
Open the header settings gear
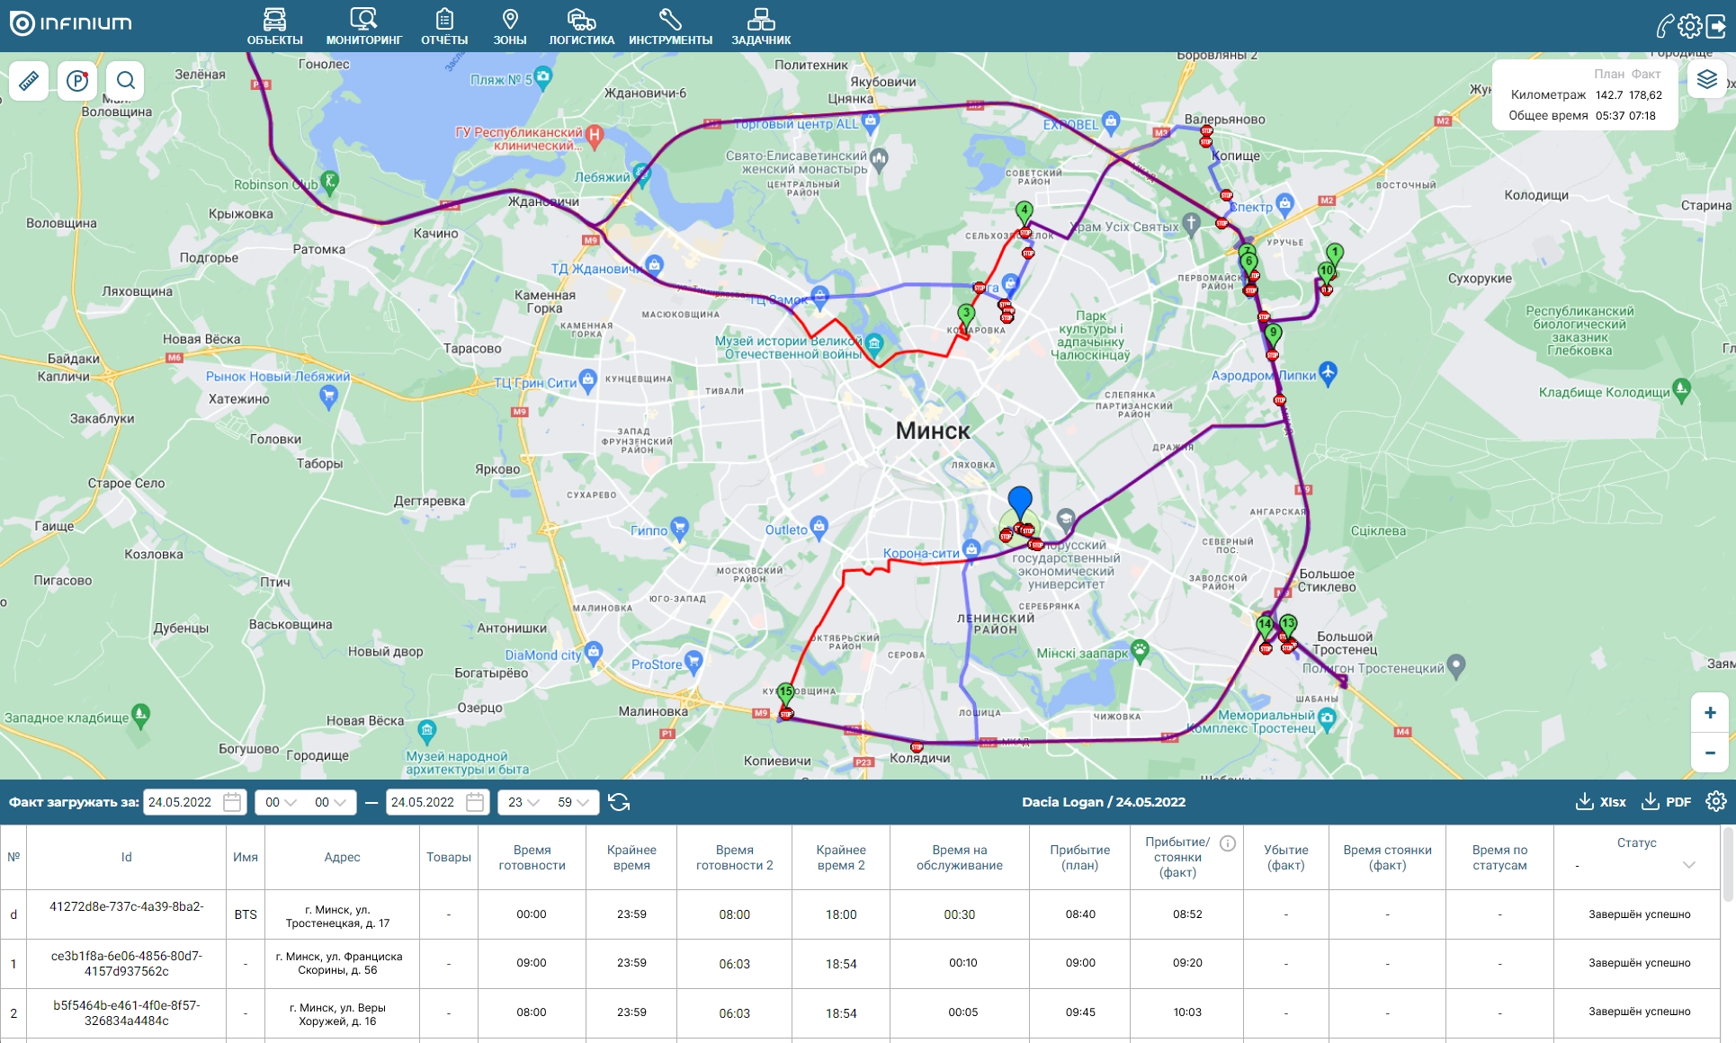pos(1690,26)
